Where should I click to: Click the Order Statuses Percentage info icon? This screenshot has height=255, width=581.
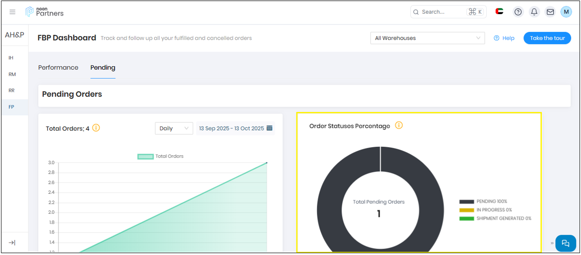click(x=399, y=126)
